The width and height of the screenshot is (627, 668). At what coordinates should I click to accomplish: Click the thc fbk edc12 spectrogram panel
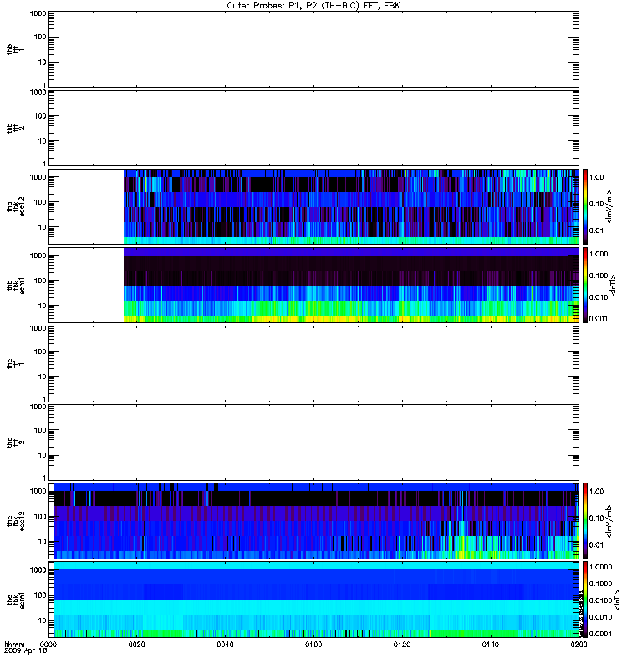(313, 521)
